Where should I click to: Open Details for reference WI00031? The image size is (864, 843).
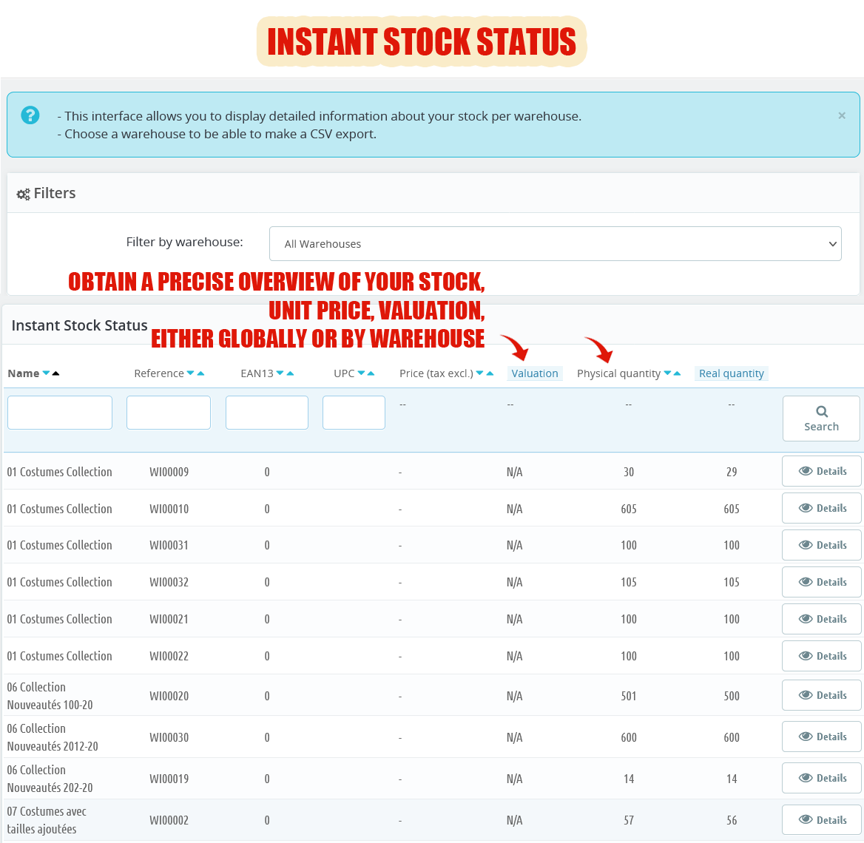822,545
